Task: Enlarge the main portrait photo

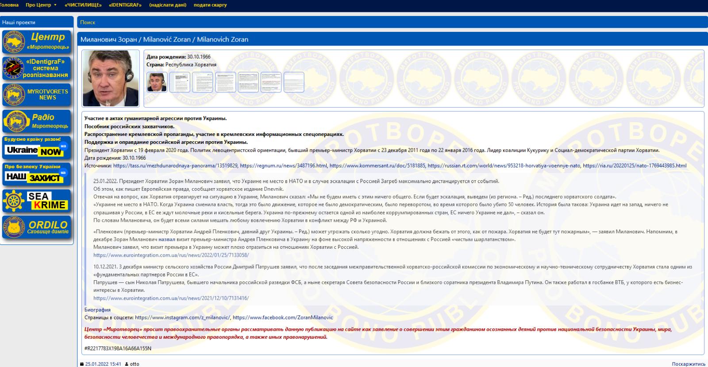Action: click(x=111, y=78)
